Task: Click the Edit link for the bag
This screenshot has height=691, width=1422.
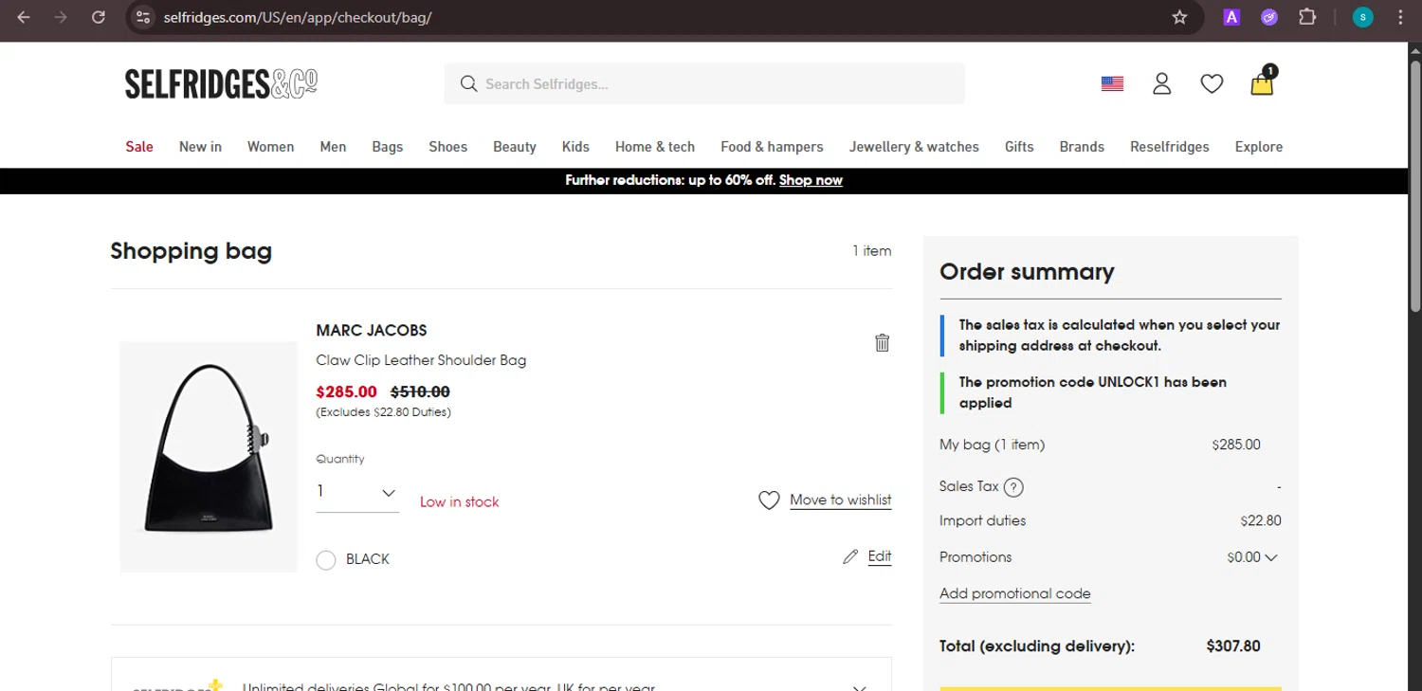Action: click(x=880, y=556)
